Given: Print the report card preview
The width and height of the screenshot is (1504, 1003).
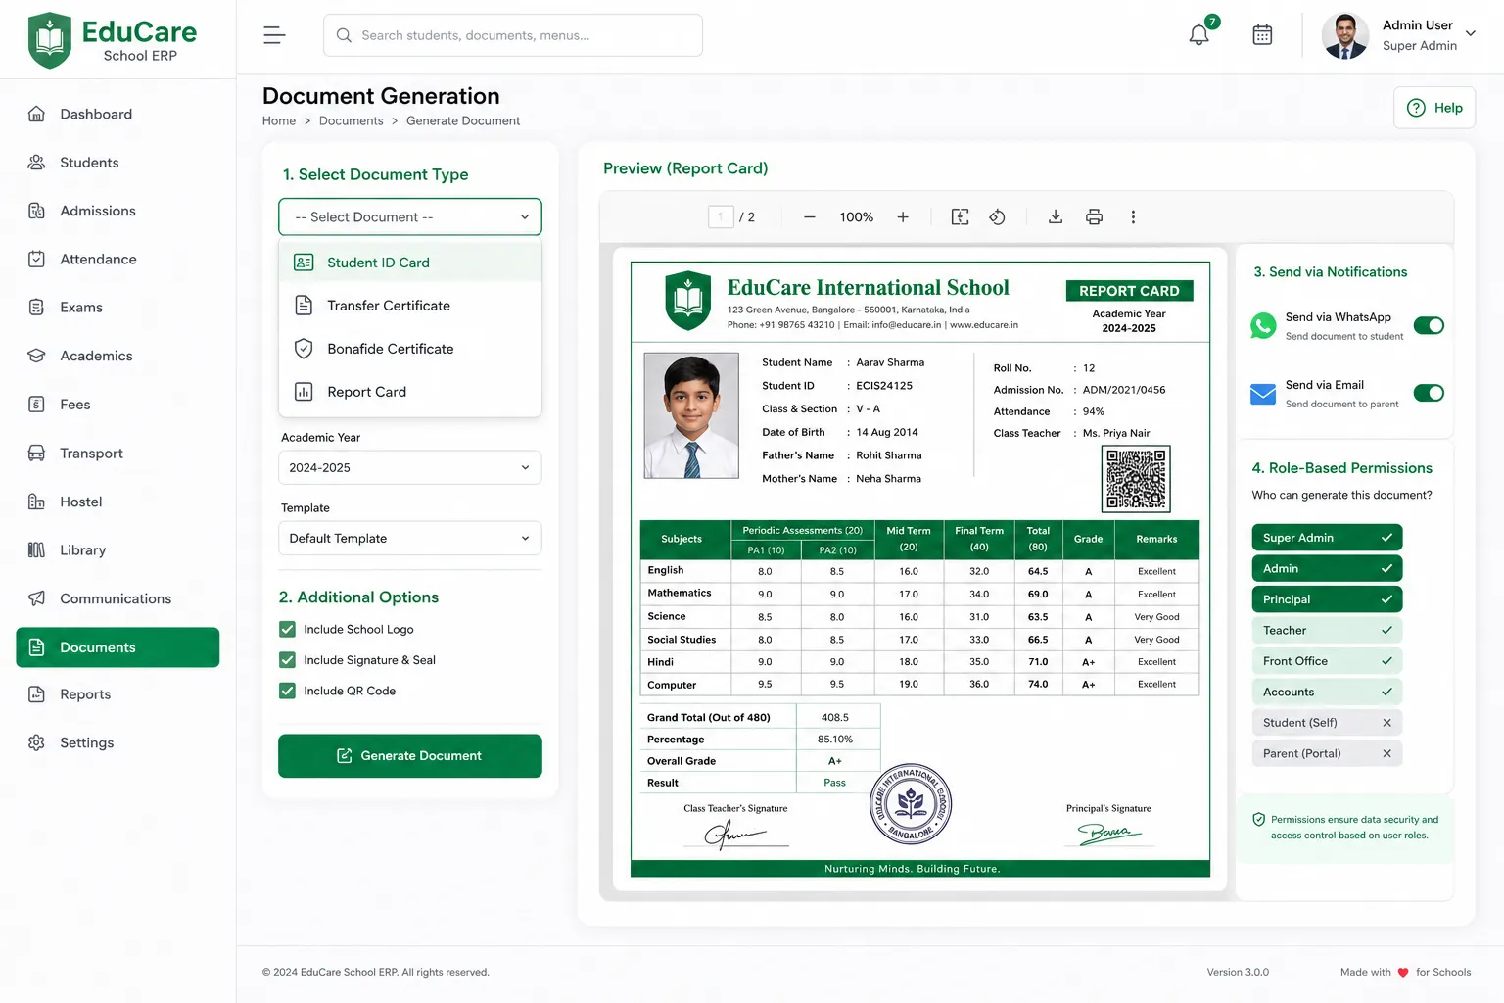Looking at the screenshot, I should (x=1095, y=217).
